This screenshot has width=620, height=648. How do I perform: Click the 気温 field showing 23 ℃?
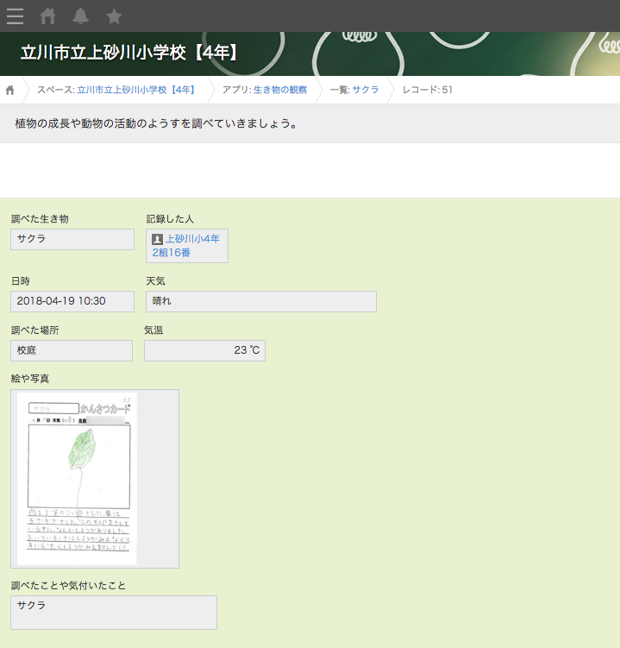[x=204, y=350]
